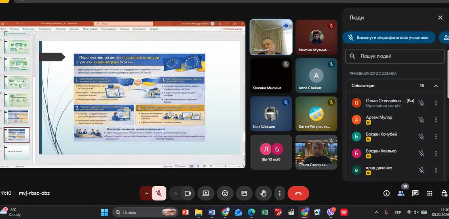Click mute icon next to Богдан Кочубей

421,136
